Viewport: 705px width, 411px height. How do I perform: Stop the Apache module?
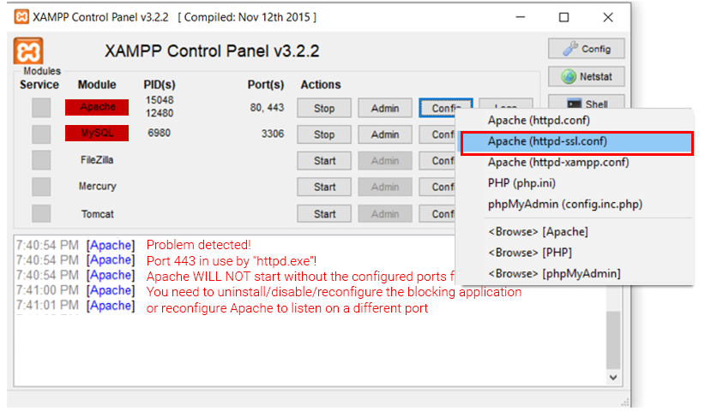click(324, 108)
